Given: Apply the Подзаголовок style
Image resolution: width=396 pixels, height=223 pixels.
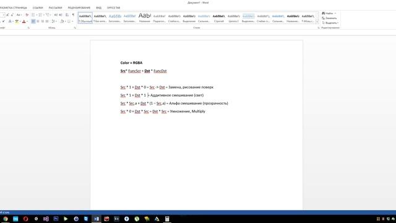Looking at the screenshot, I should pos(160,18).
